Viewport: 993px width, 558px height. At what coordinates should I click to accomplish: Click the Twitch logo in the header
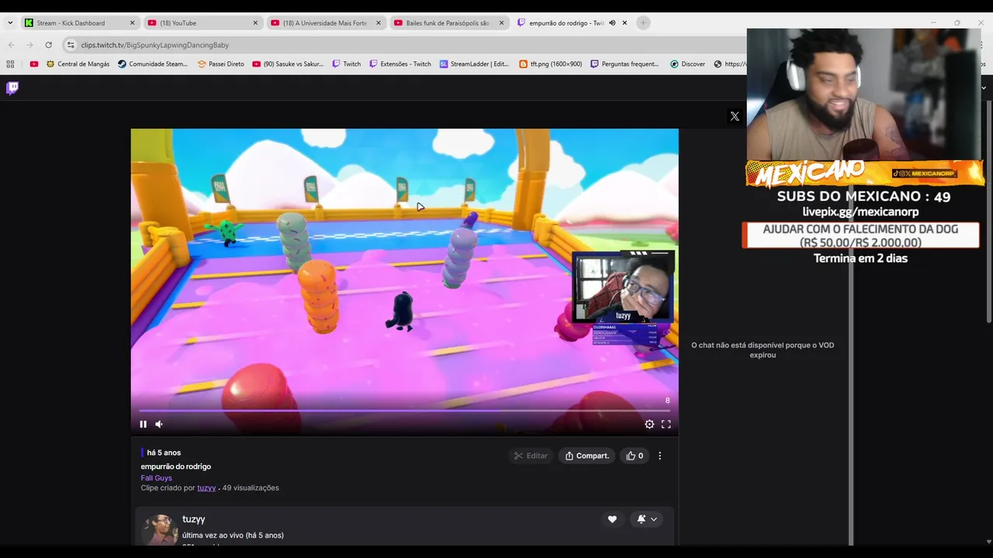pos(12,88)
